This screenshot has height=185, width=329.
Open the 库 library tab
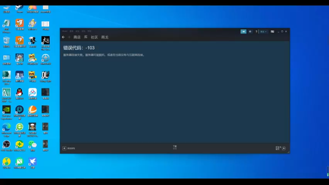(x=86, y=37)
